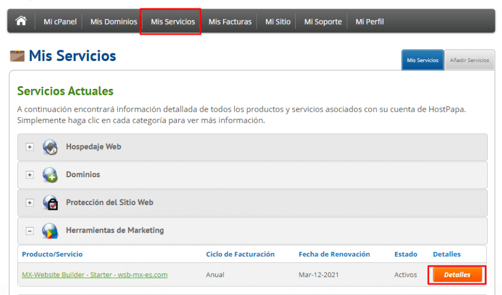Click the Herramientas de Marketing globe icon
The height and width of the screenshot is (295, 502).
click(x=50, y=231)
